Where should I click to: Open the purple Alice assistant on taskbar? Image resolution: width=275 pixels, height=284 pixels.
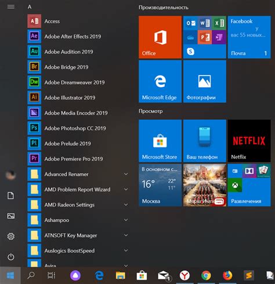pyautogui.click(x=75, y=275)
